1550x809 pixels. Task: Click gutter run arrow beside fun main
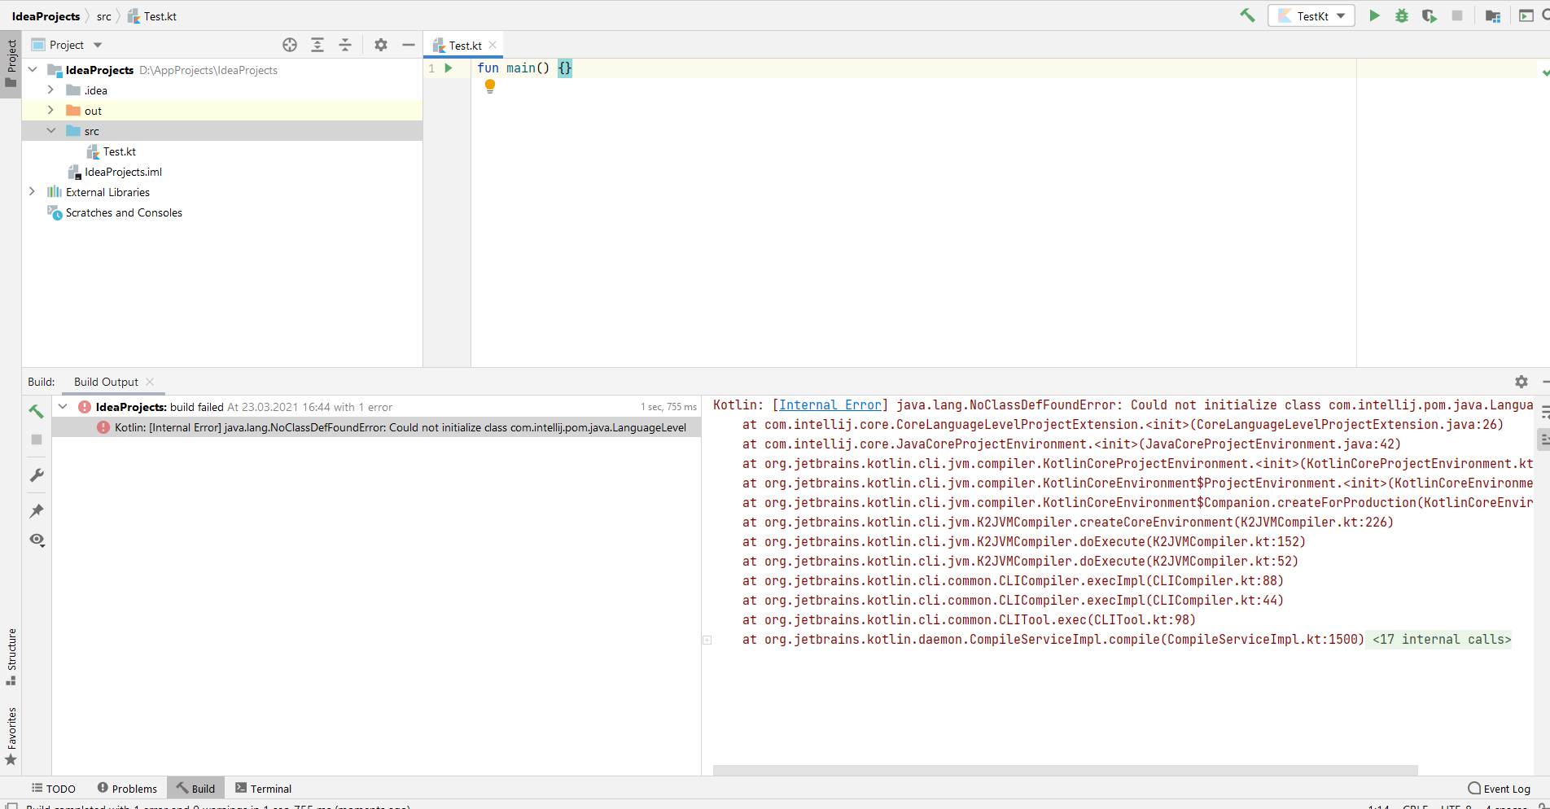tap(448, 68)
